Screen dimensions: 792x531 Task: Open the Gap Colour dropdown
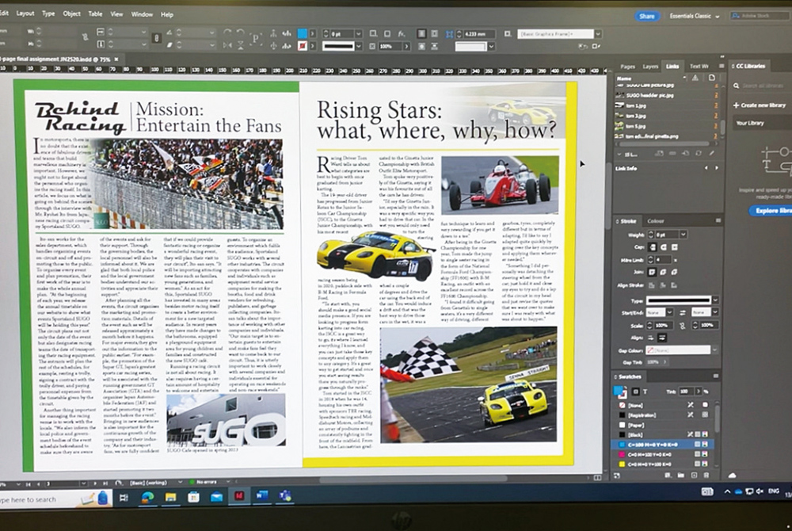coord(714,350)
